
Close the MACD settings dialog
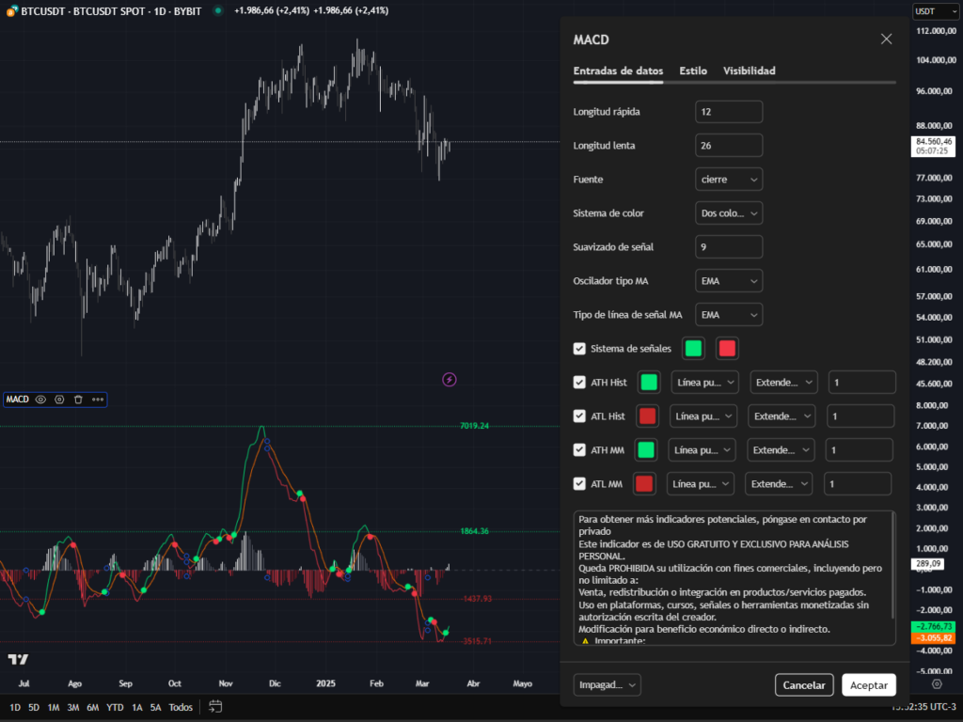tap(886, 39)
